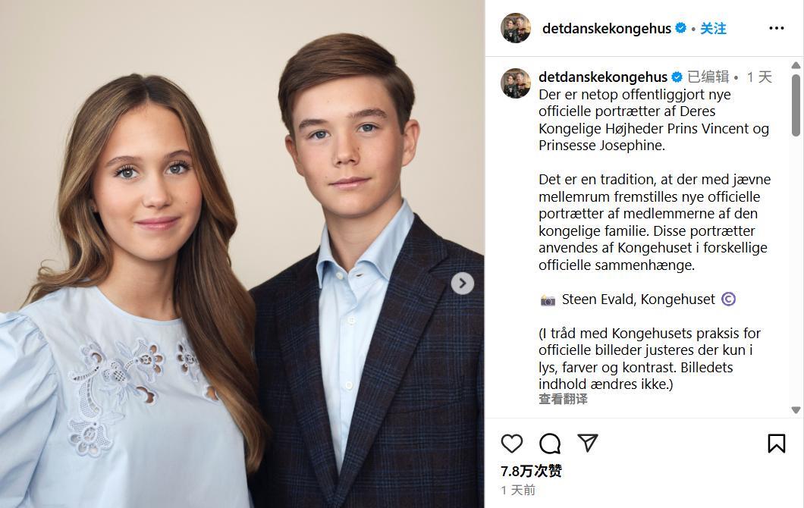Click the header verified badge

click(x=681, y=28)
